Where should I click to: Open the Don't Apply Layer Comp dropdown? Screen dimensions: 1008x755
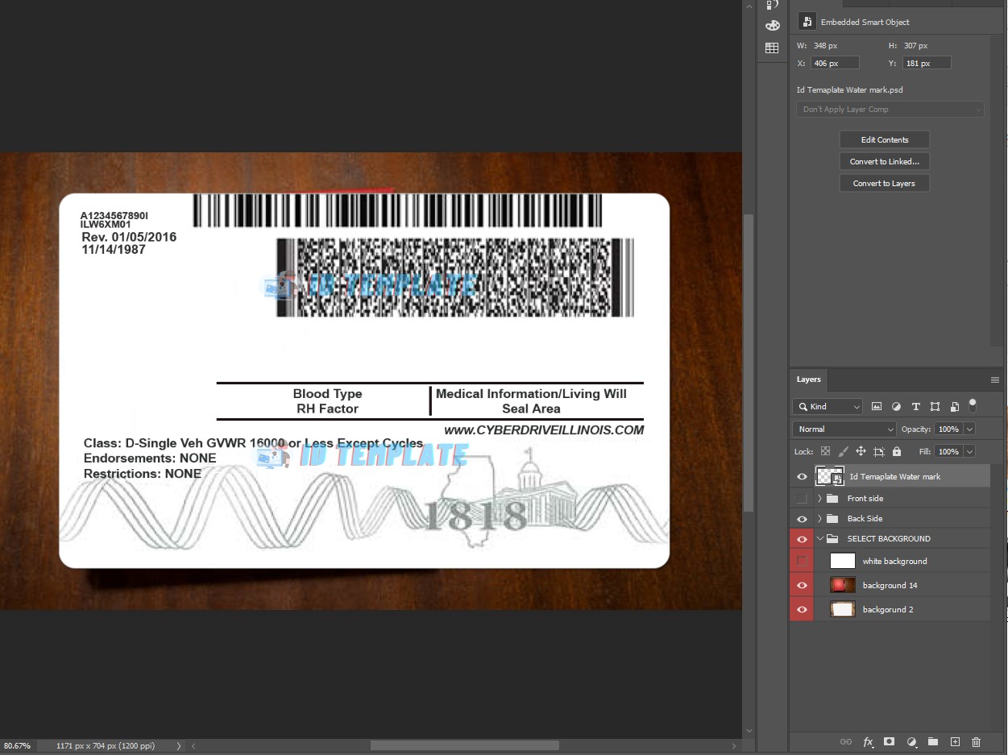coord(890,110)
